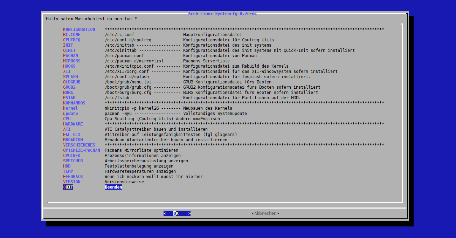Click the VERSCHIEDENES section header
This screenshot has width=456, height=238.
tap(79, 145)
